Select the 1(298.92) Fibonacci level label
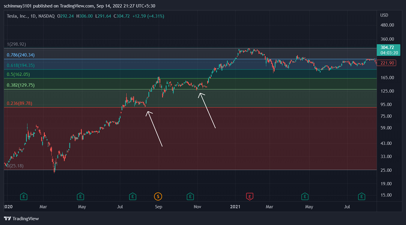Image resolution: width=406 pixels, height=225 pixels. (x=16, y=44)
